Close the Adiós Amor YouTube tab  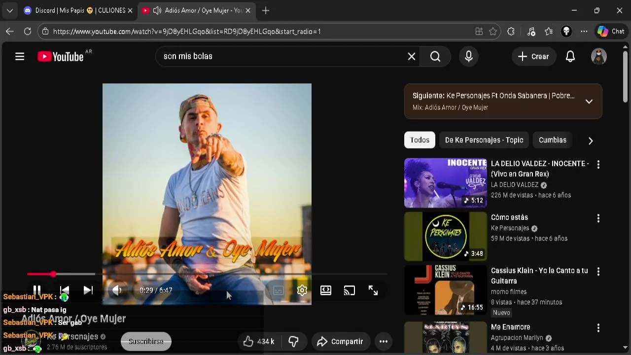[248, 10]
